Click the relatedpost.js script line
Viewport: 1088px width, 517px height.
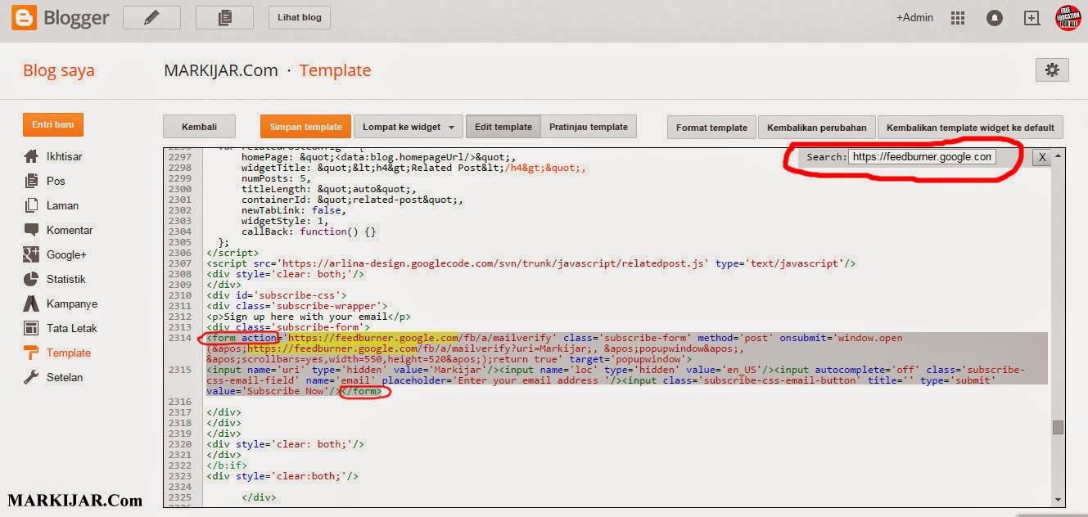pyautogui.click(x=530, y=263)
